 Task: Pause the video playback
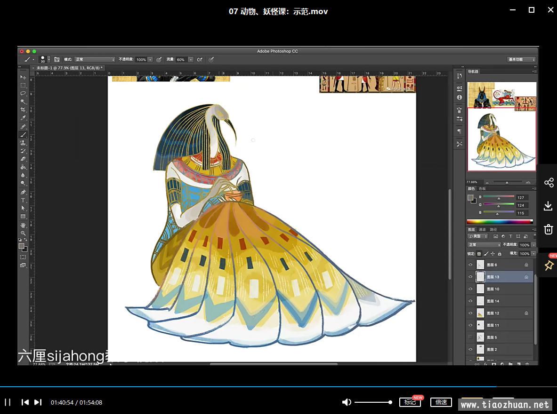click(8, 402)
